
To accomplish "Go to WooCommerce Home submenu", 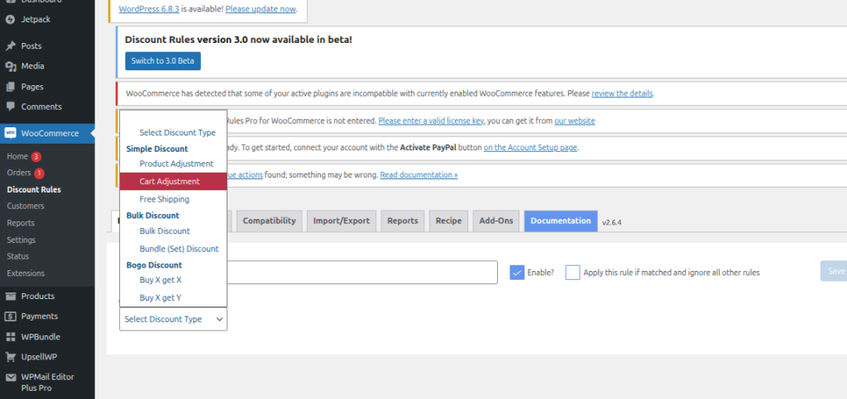I will tap(17, 156).
